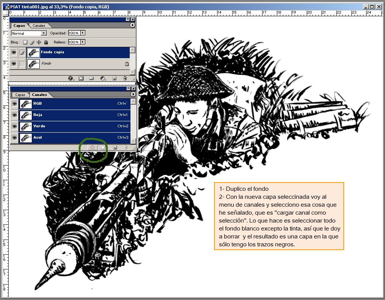Open the layers panel options menu arrow
The image size is (385, 300).
pos(132,25)
